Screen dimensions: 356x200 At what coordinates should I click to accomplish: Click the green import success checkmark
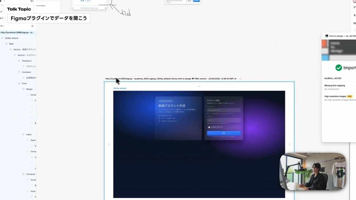[x=338, y=68]
